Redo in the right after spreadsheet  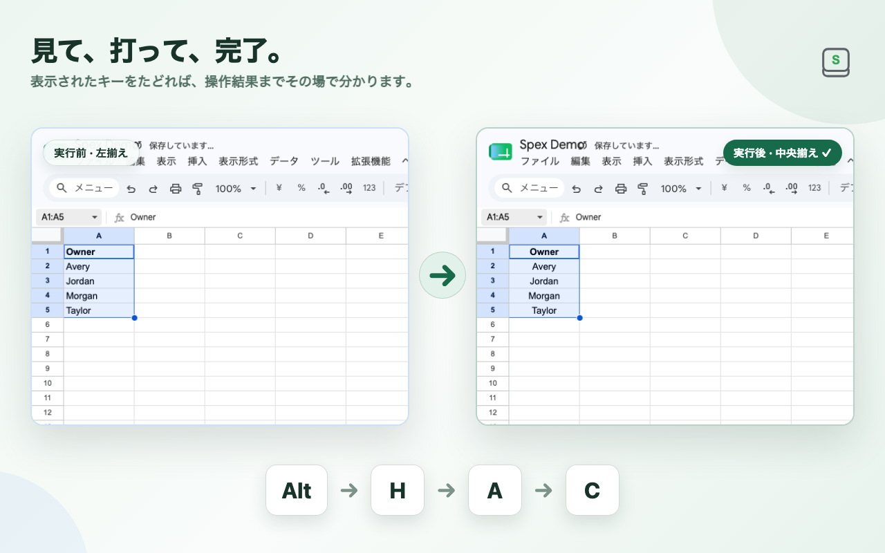[599, 188]
